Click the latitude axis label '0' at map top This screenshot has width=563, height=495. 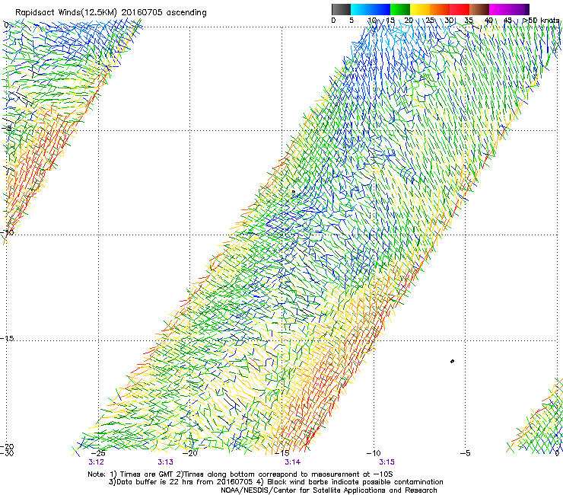(x=6, y=25)
